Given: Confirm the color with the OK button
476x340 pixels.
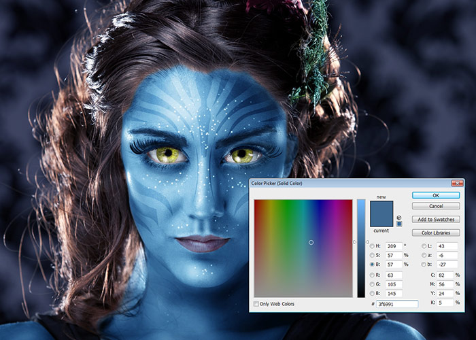Looking at the screenshot, I should [x=436, y=195].
